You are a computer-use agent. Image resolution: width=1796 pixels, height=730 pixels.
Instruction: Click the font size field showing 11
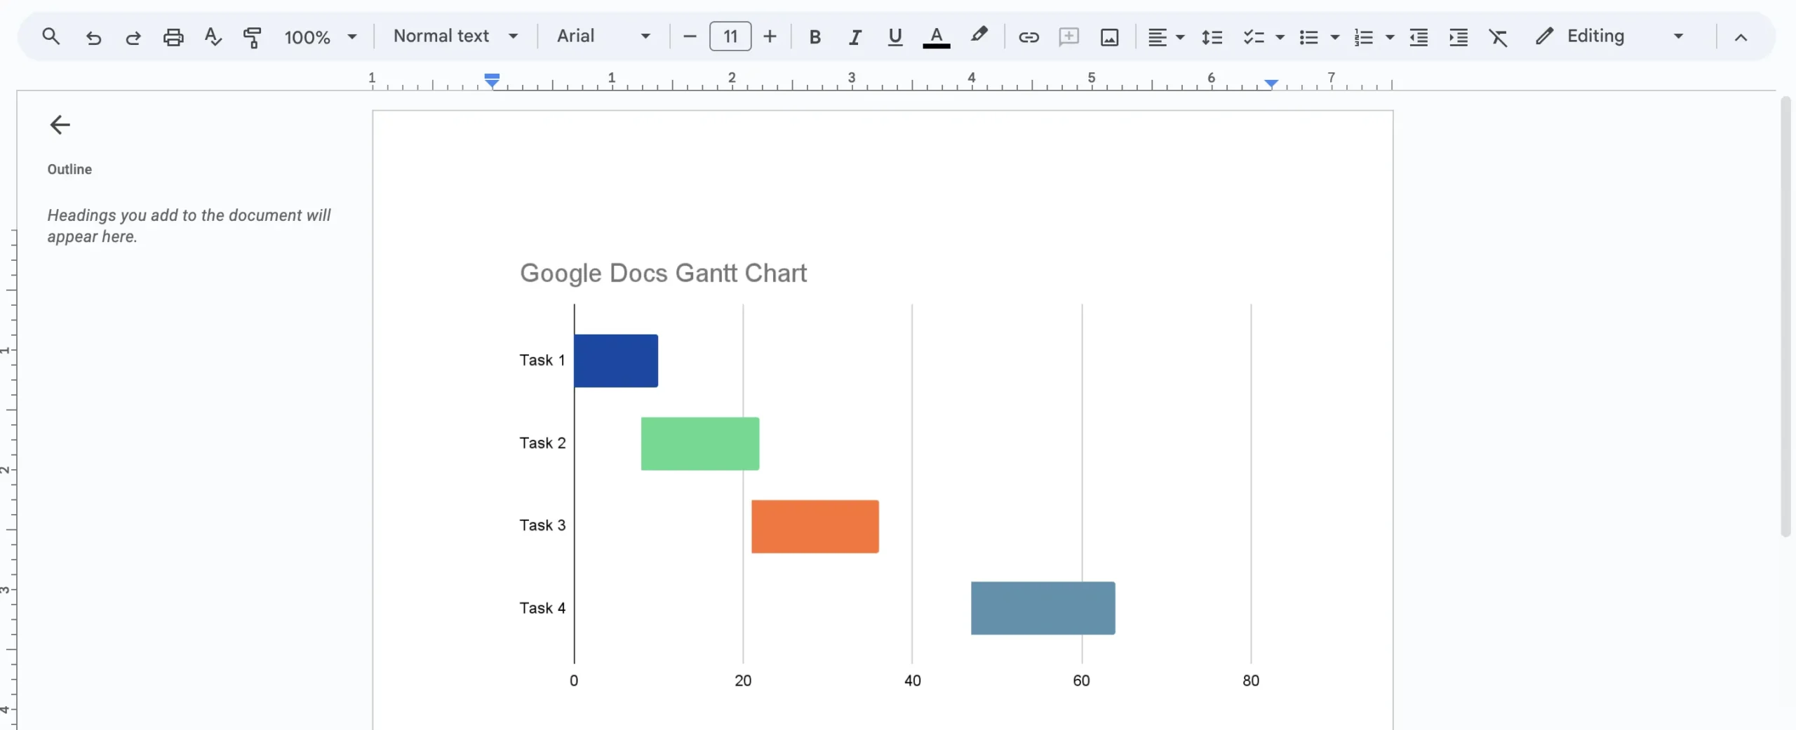(730, 36)
